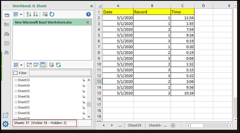Go to next sheet tab with right arrow

pos(112,125)
